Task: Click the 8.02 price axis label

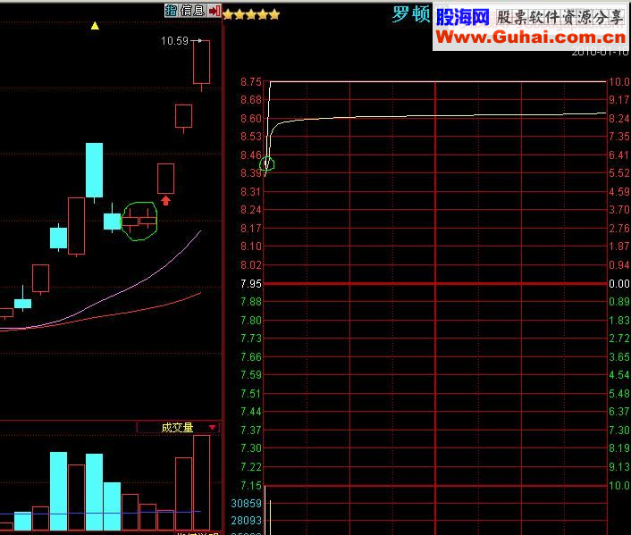Action: [x=251, y=265]
